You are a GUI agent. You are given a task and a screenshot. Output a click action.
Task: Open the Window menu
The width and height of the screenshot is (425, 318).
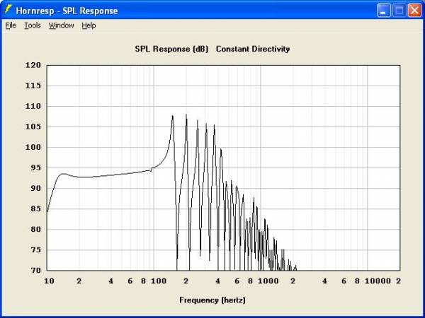click(61, 25)
